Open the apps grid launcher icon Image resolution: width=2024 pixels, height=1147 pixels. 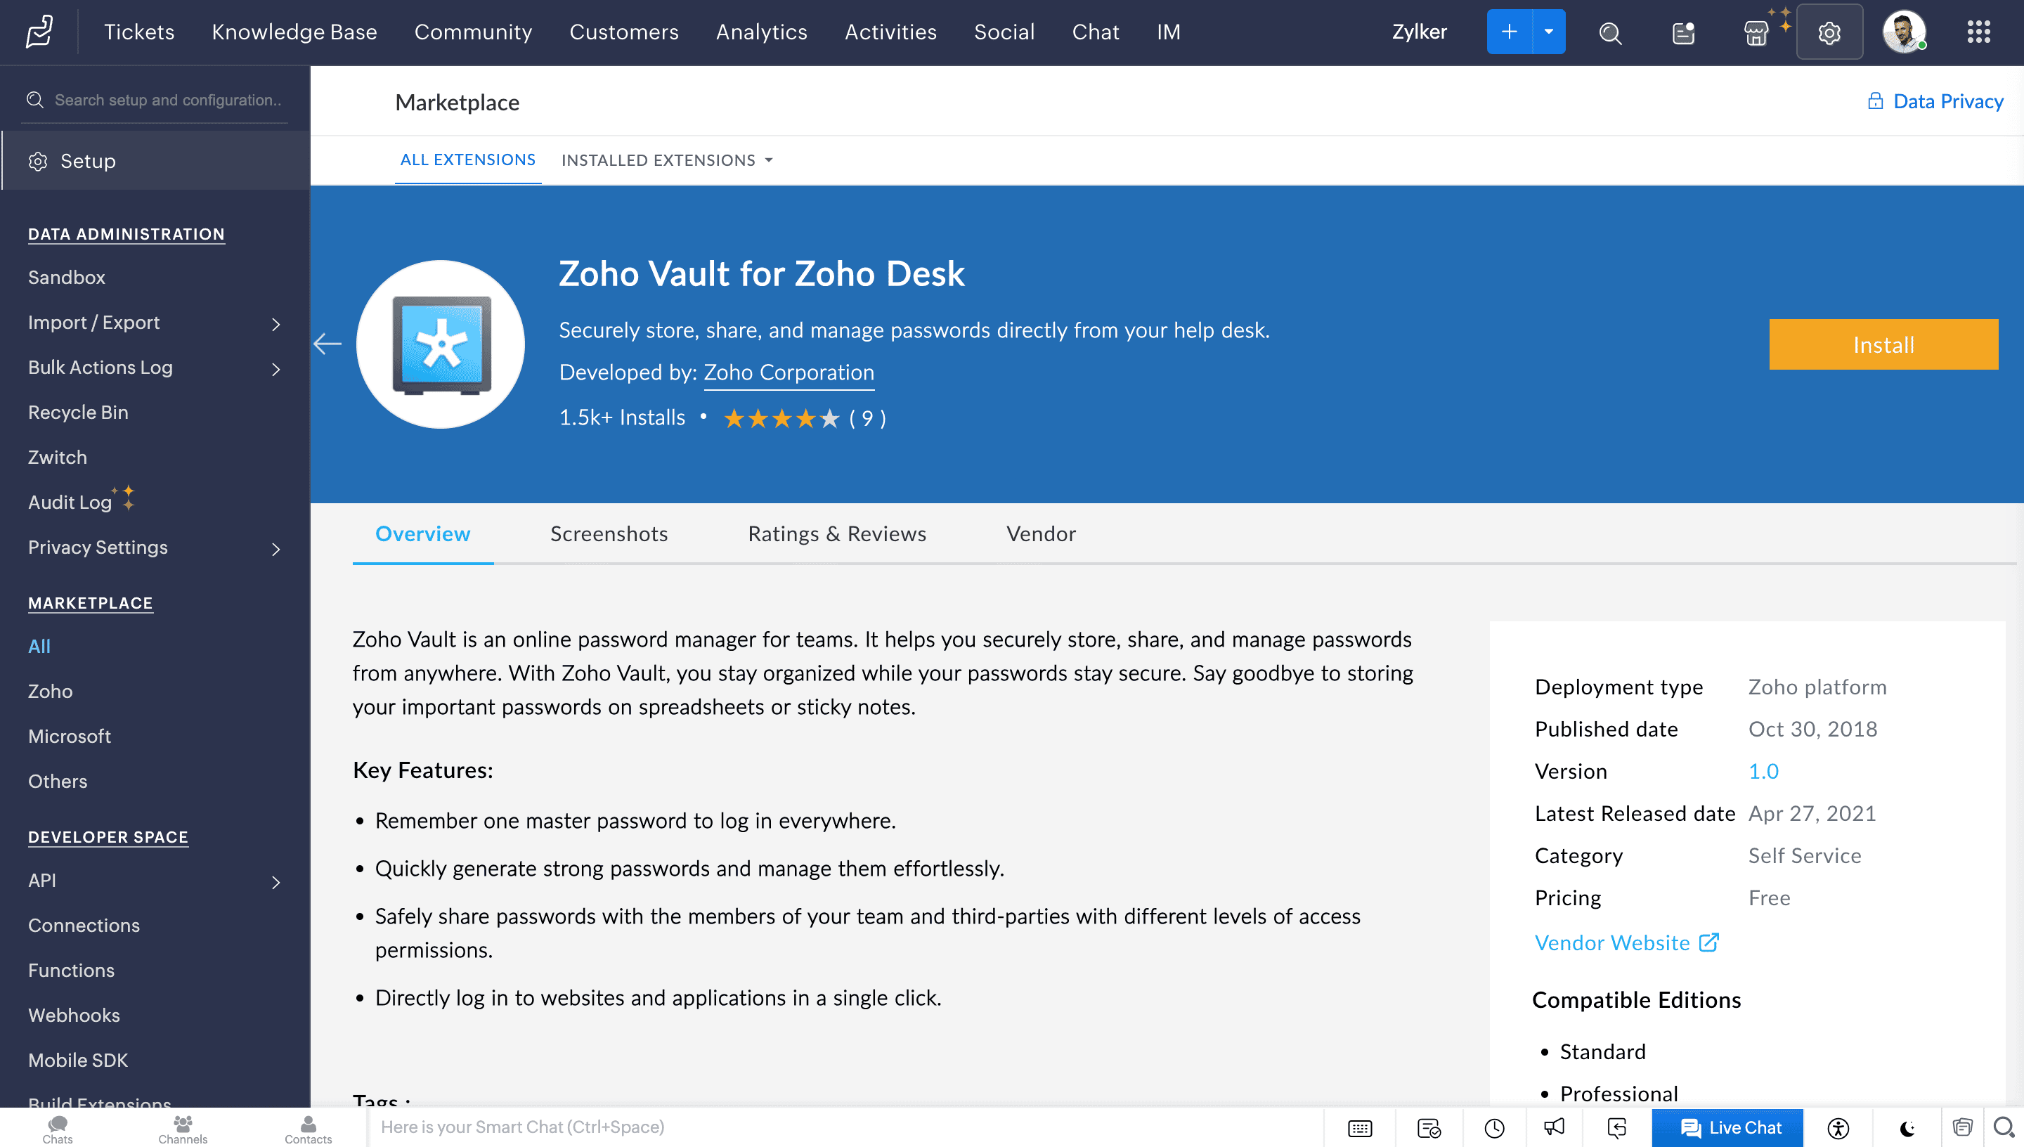[x=1978, y=32]
